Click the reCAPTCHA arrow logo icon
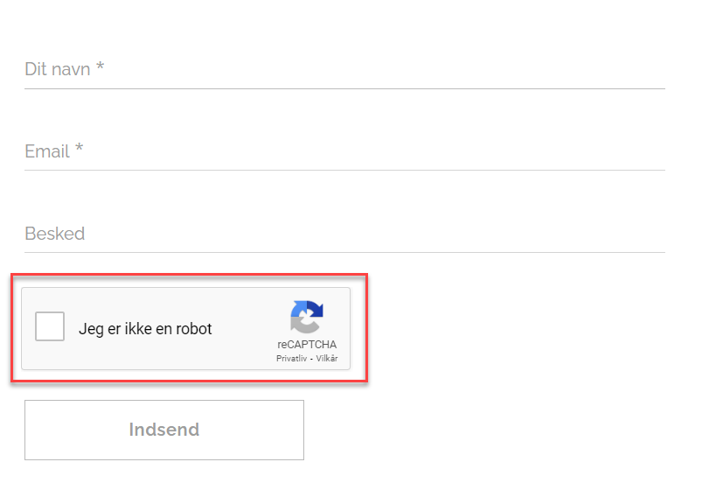This screenshot has height=497, width=723. [x=307, y=317]
